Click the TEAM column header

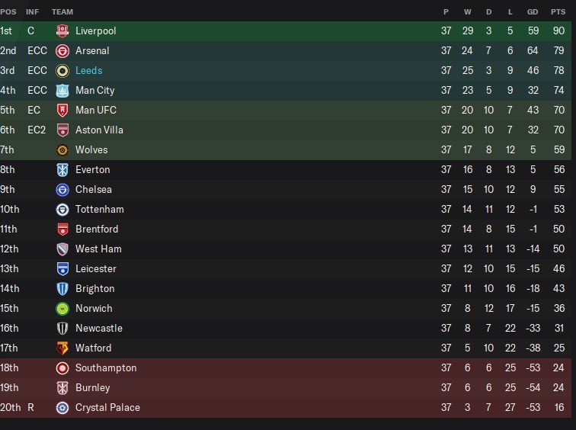(62, 12)
